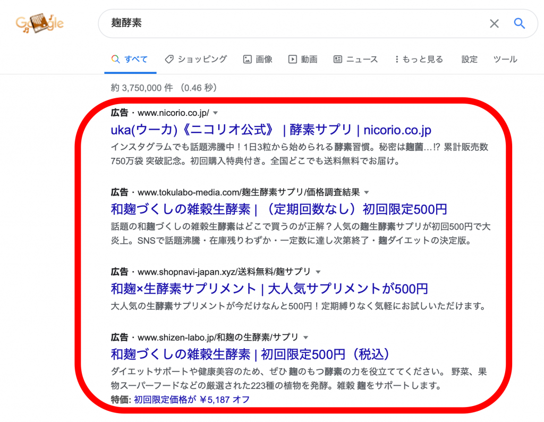Open the ツール options
Image resolution: width=544 pixels, height=422 pixels.
click(505, 60)
